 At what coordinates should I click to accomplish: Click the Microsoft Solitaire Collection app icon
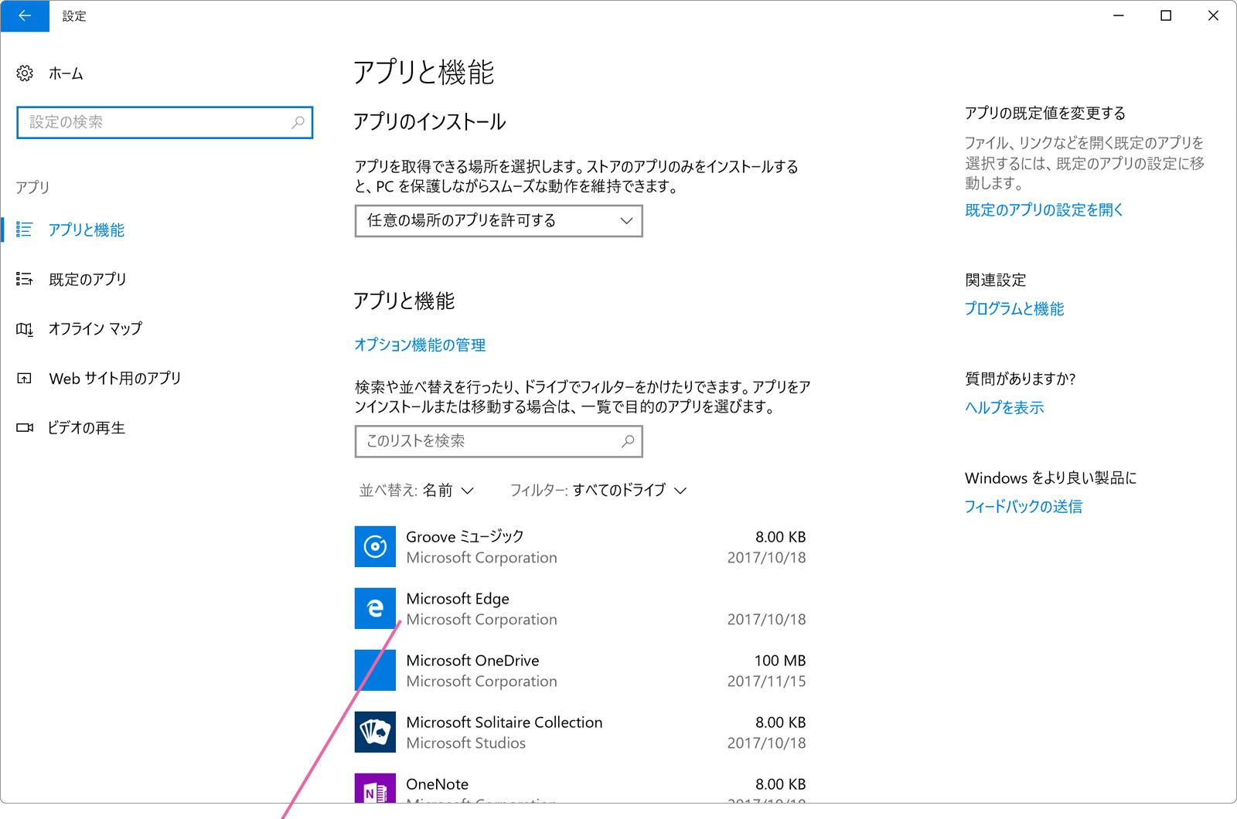(x=375, y=732)
